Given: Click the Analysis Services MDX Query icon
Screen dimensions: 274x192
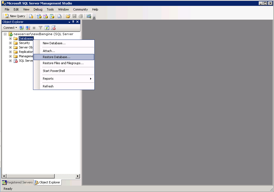Looking at the screenshot, I should pyautogui.click(x=39, y=16).
